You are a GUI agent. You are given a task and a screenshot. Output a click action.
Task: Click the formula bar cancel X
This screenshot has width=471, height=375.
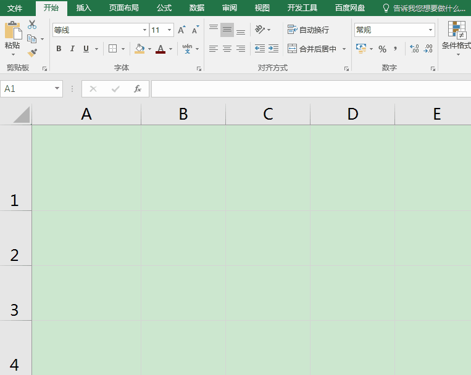tap(93, 89)
